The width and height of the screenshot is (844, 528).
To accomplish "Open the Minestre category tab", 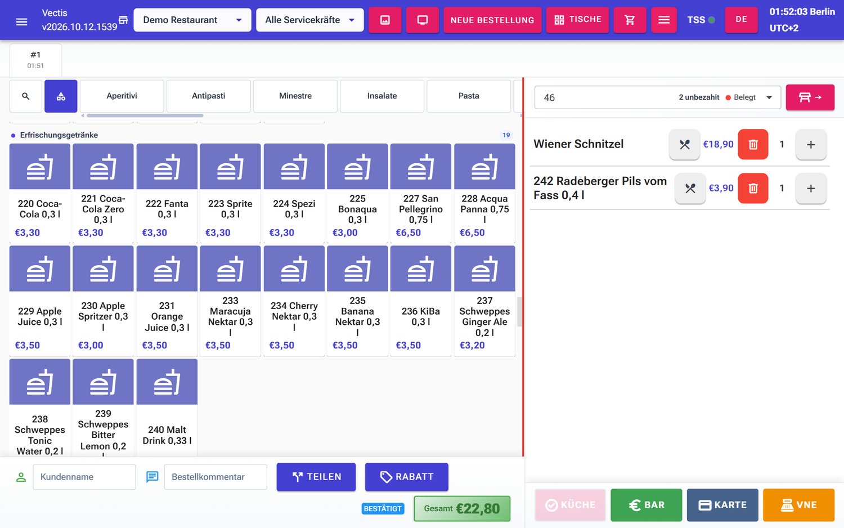I will click(295, 96).
